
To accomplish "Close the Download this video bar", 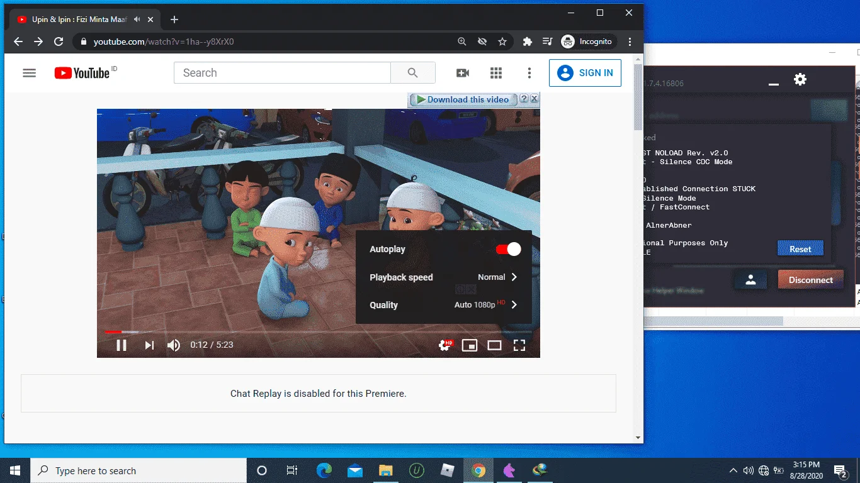I will tap(534, 99).
